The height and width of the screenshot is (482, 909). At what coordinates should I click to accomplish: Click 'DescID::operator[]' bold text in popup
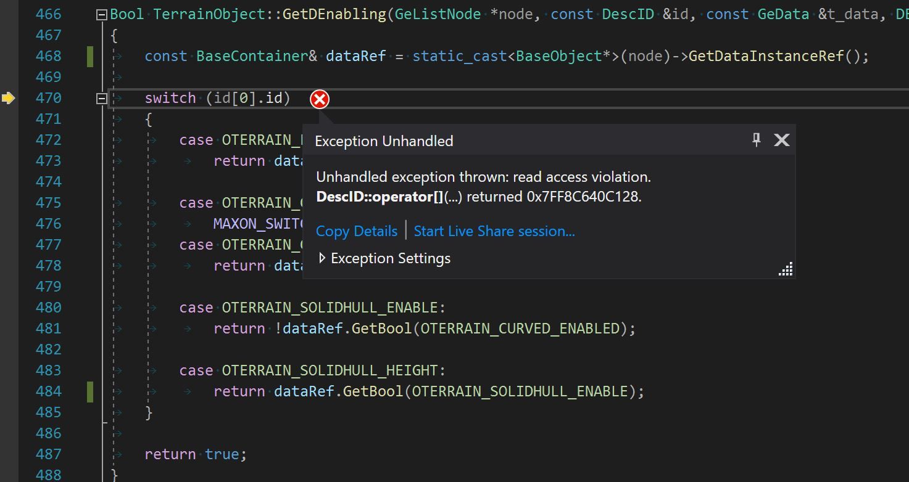point(380,197)
